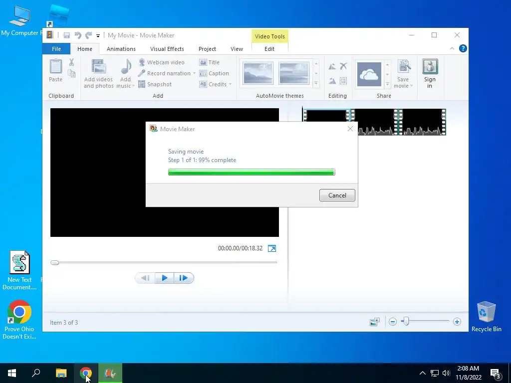Click the preview full screen icon

(272, 248)
